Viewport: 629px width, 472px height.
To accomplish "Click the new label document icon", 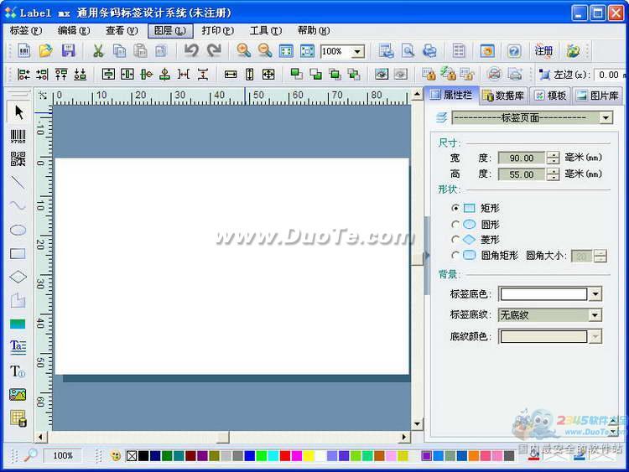I will click(x=24, y=51).
